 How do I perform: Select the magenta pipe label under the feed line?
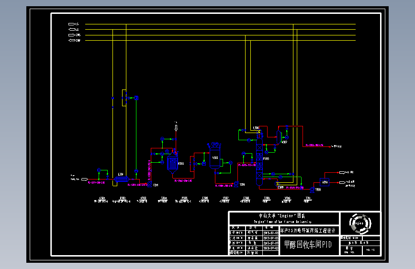point(97,183)
